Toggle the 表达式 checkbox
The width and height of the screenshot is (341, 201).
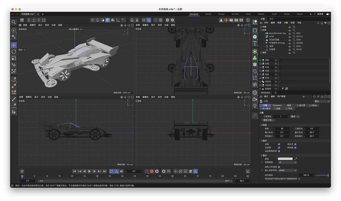(x=295, y=144)
